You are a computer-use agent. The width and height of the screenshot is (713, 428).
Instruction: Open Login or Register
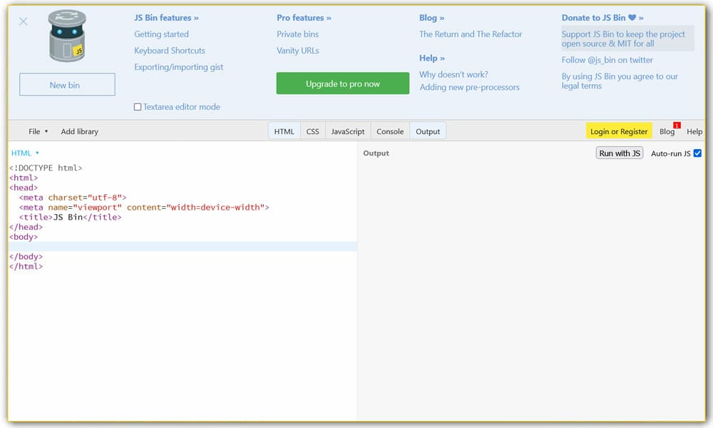tap(619, 131)
